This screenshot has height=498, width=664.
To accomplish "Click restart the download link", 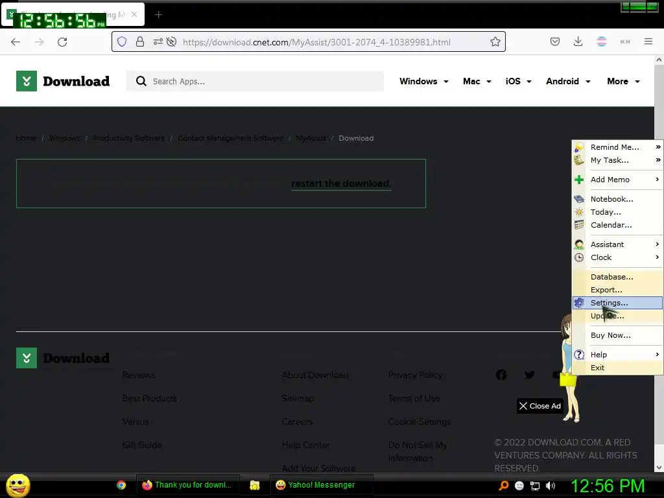I will point(341,184).
